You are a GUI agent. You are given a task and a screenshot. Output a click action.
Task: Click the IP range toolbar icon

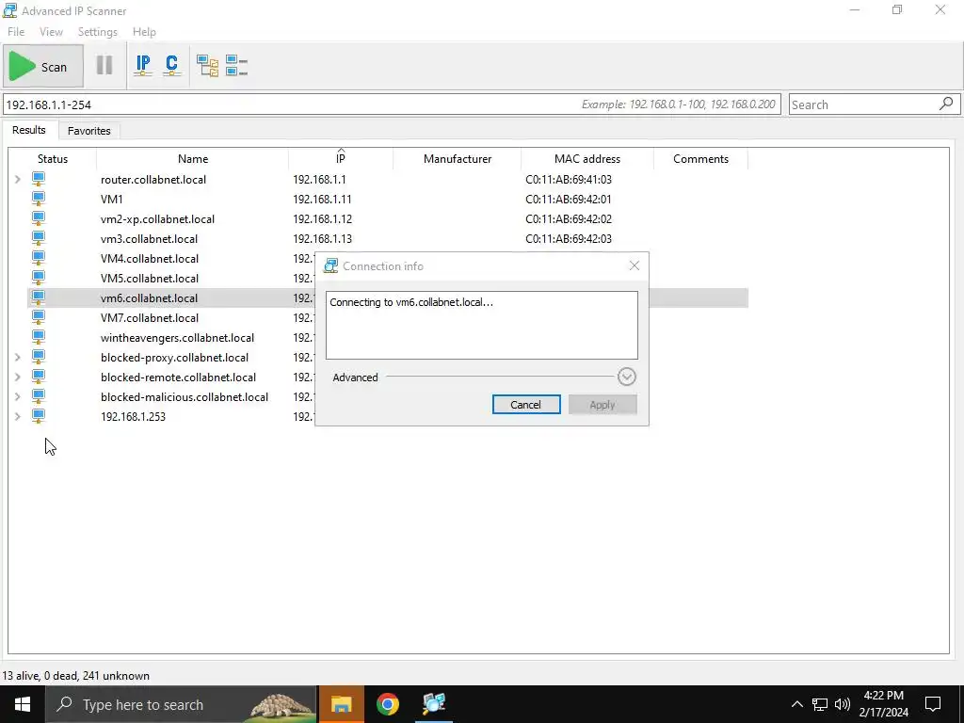coord(143,65)
